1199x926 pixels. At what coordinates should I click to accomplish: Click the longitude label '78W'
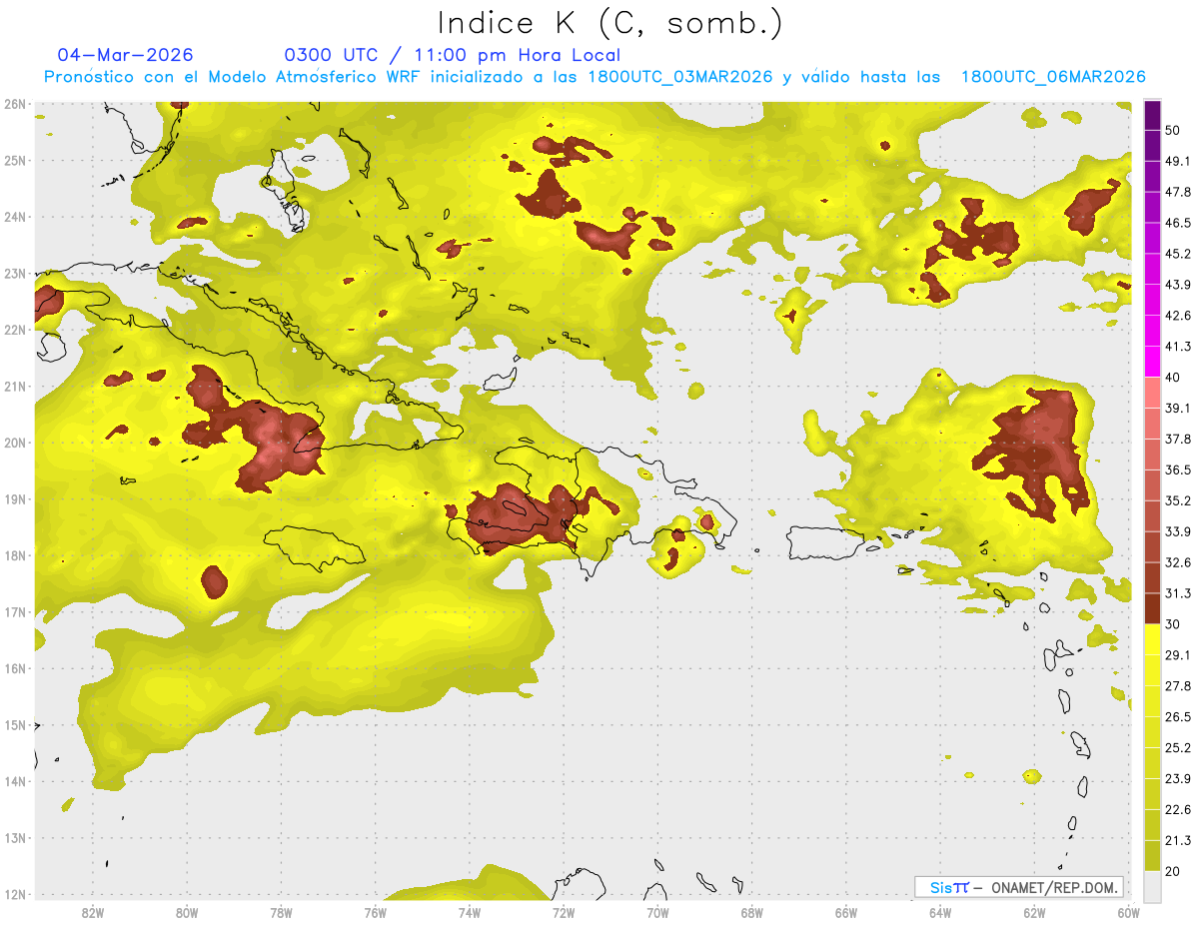tap(281, 912)
